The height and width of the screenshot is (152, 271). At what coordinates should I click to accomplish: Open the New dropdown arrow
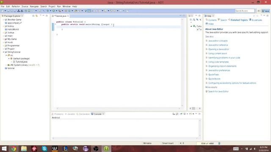5,11
